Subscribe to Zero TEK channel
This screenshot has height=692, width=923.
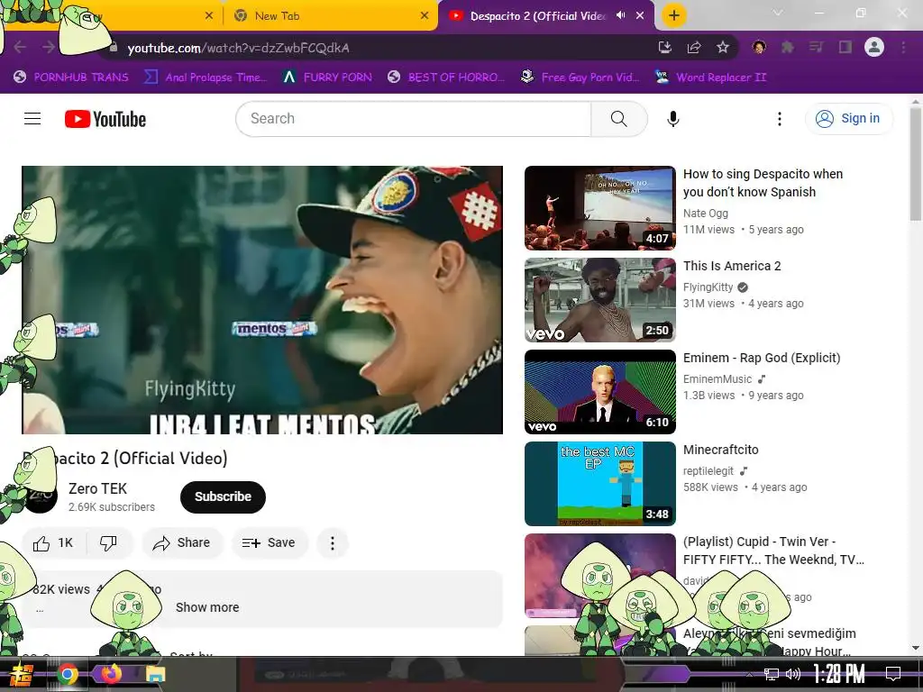[224, 496]
